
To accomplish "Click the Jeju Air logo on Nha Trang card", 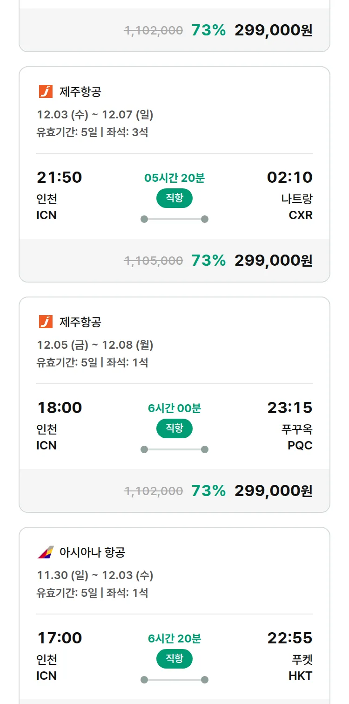I will pos(46,91).
